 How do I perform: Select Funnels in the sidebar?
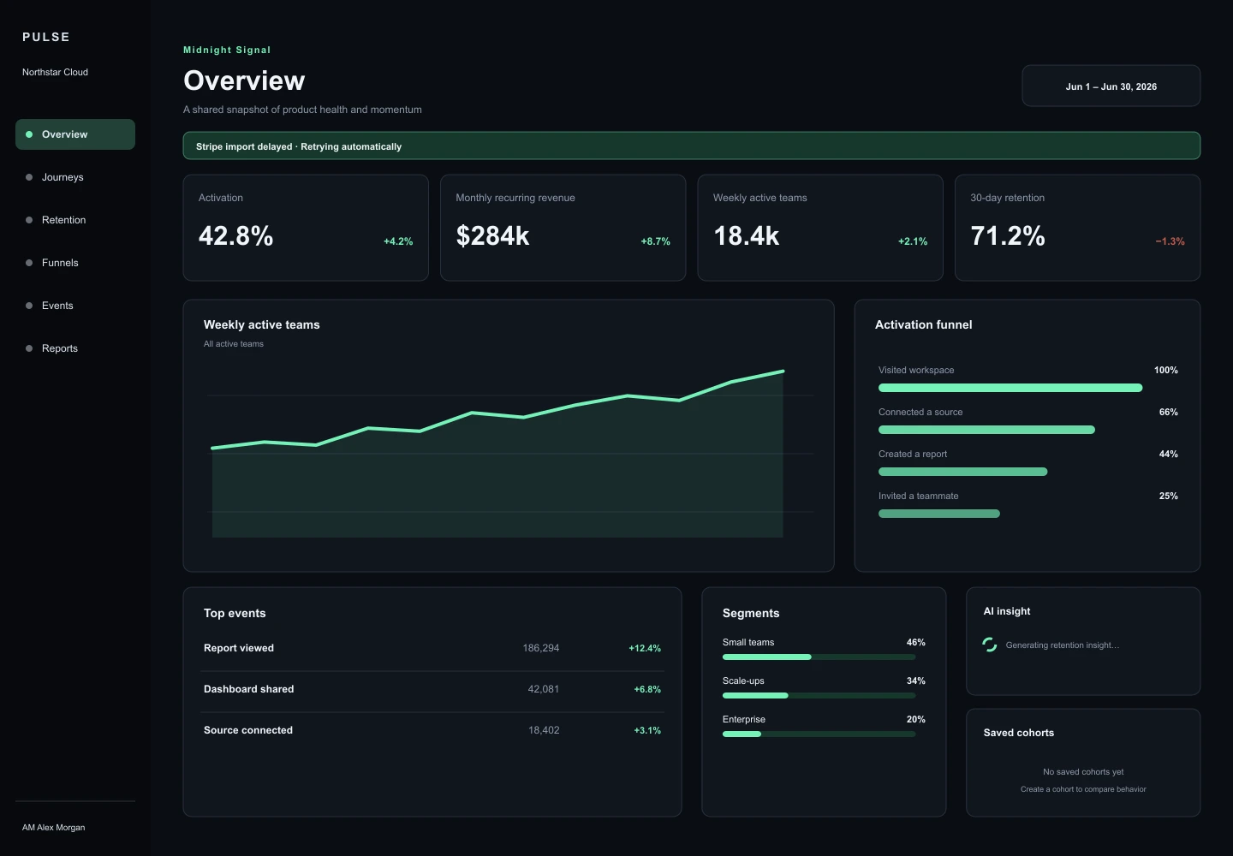[75, 263]
